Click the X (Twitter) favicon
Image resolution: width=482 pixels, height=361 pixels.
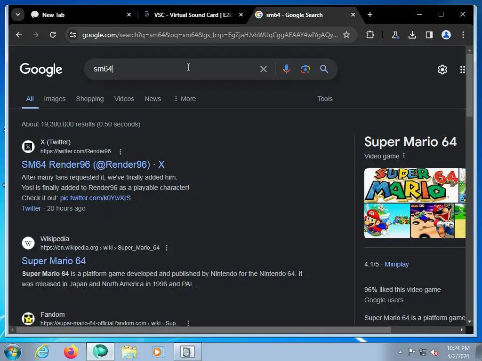click(x=28, y=147)
